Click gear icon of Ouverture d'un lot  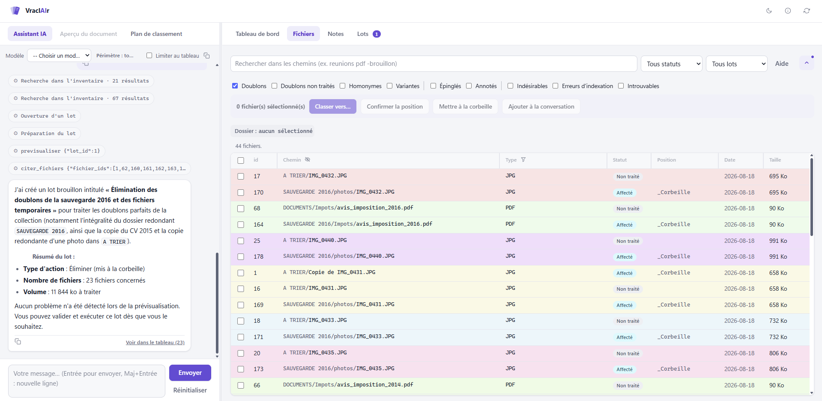point(16,116)
